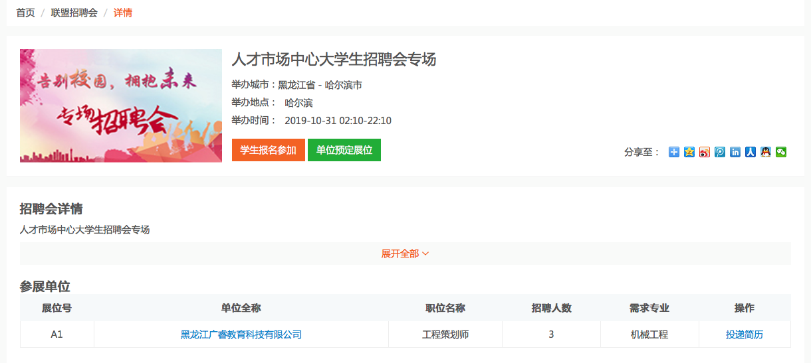811x363 pixels.
Task: Click 单位预定展位 green button
Action: pos(344,150)
